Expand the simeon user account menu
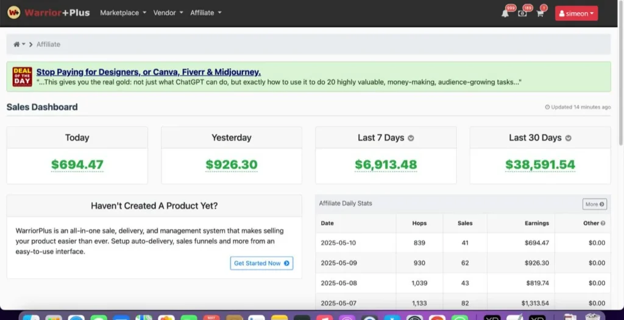The height and width of the screenshot is (320, 624). 576,13
